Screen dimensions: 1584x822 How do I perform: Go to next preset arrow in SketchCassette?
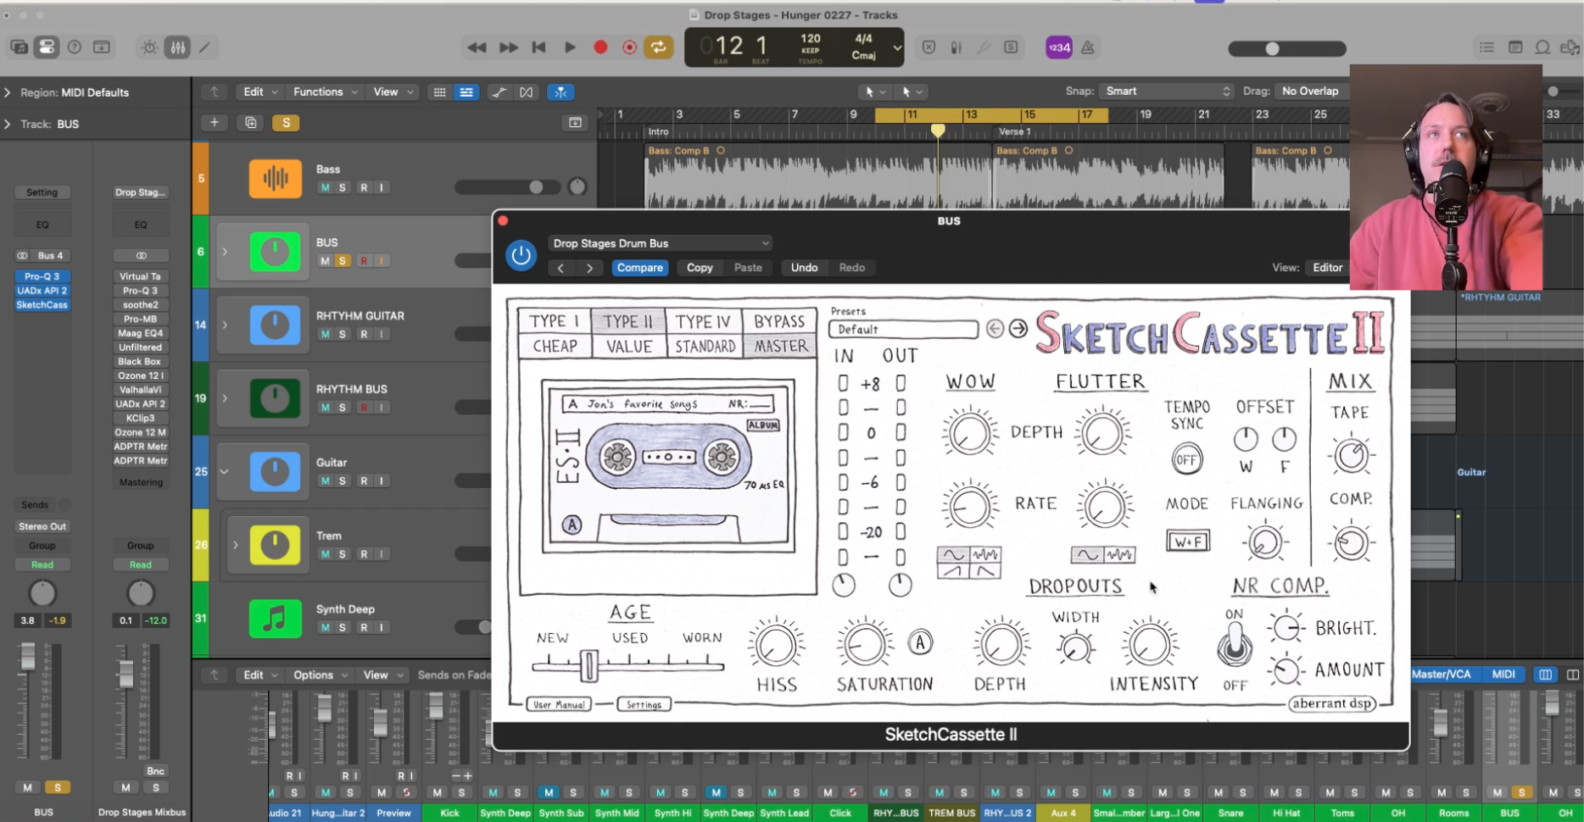[x=1018, y=329]
